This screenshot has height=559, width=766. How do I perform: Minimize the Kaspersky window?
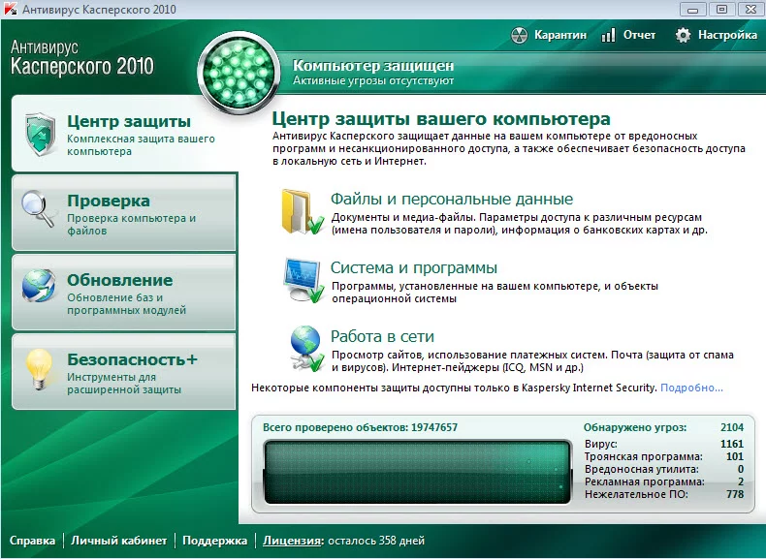coord(692,9)
